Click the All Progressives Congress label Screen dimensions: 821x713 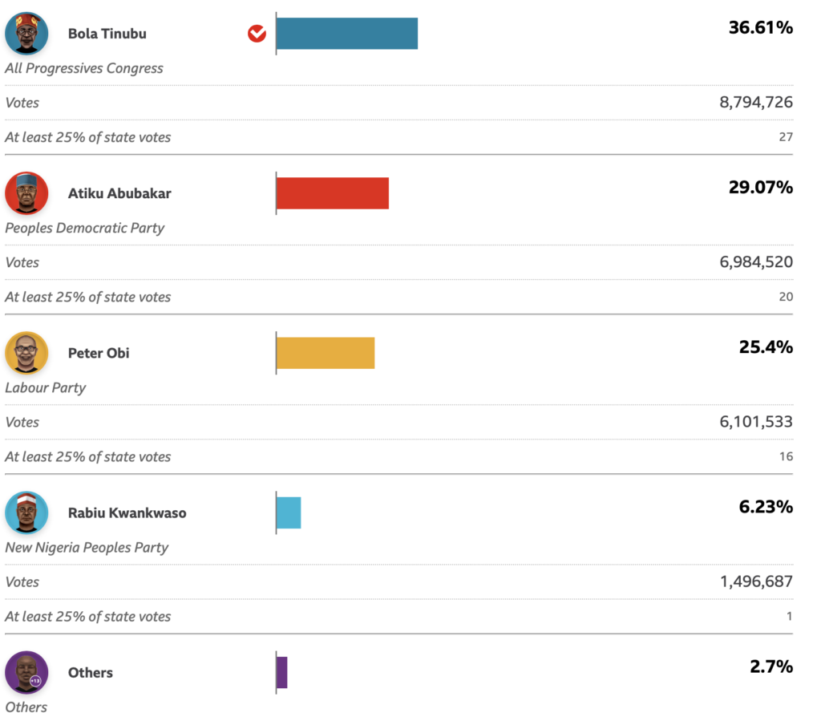pos(84,68)
